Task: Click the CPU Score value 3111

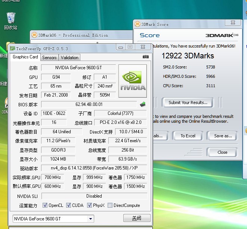Action: (x=211, y=86)
